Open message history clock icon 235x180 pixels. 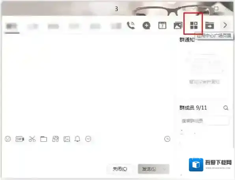coord(167,139)
